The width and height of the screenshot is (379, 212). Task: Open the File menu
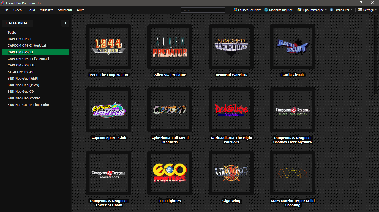pyautogui.click(x=6, y=10)
